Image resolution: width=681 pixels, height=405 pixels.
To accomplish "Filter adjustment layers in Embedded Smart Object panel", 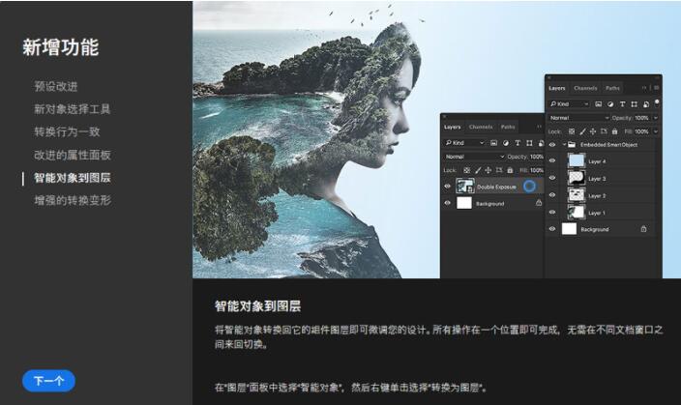I will click(x=610, y=104).
